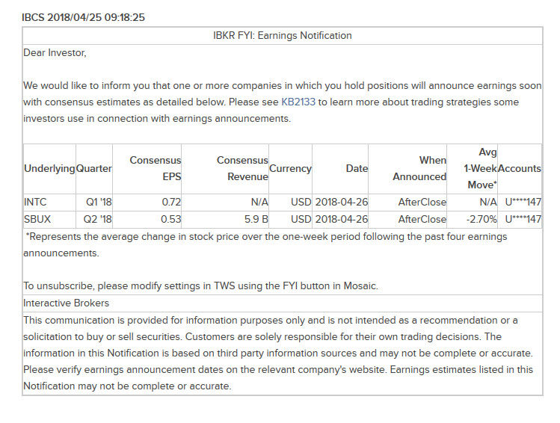Image resolution: width=560 pixels, height=423 pixels.
Task: Select the Q2 '18 quarter cell
Action: pos(97,220)
